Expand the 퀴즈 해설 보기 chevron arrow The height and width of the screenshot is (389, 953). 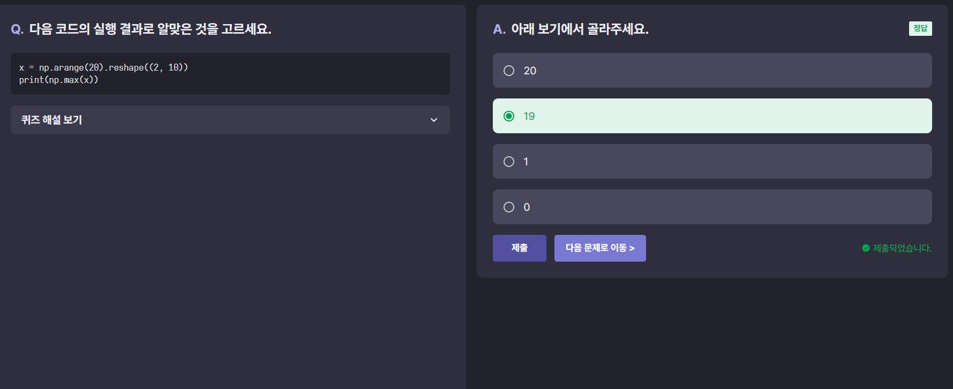434,120
